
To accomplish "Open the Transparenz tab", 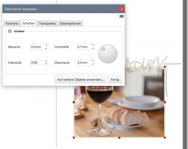I will click(x=47, y=23).
